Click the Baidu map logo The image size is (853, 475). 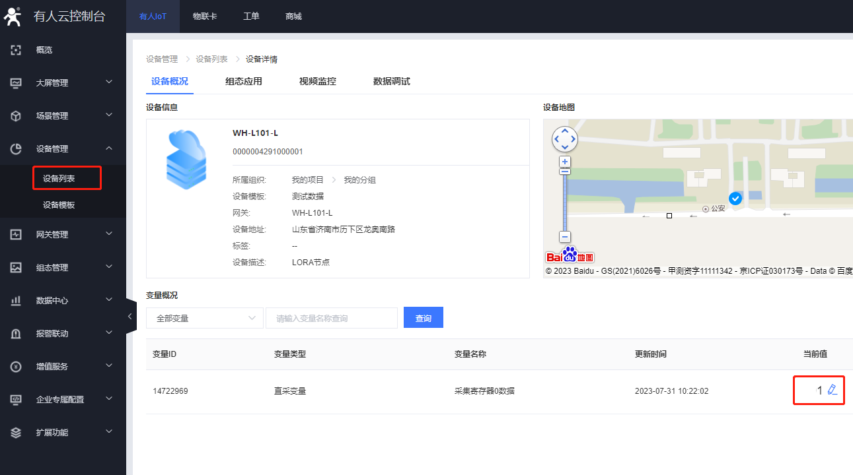(x=570, y=256)
